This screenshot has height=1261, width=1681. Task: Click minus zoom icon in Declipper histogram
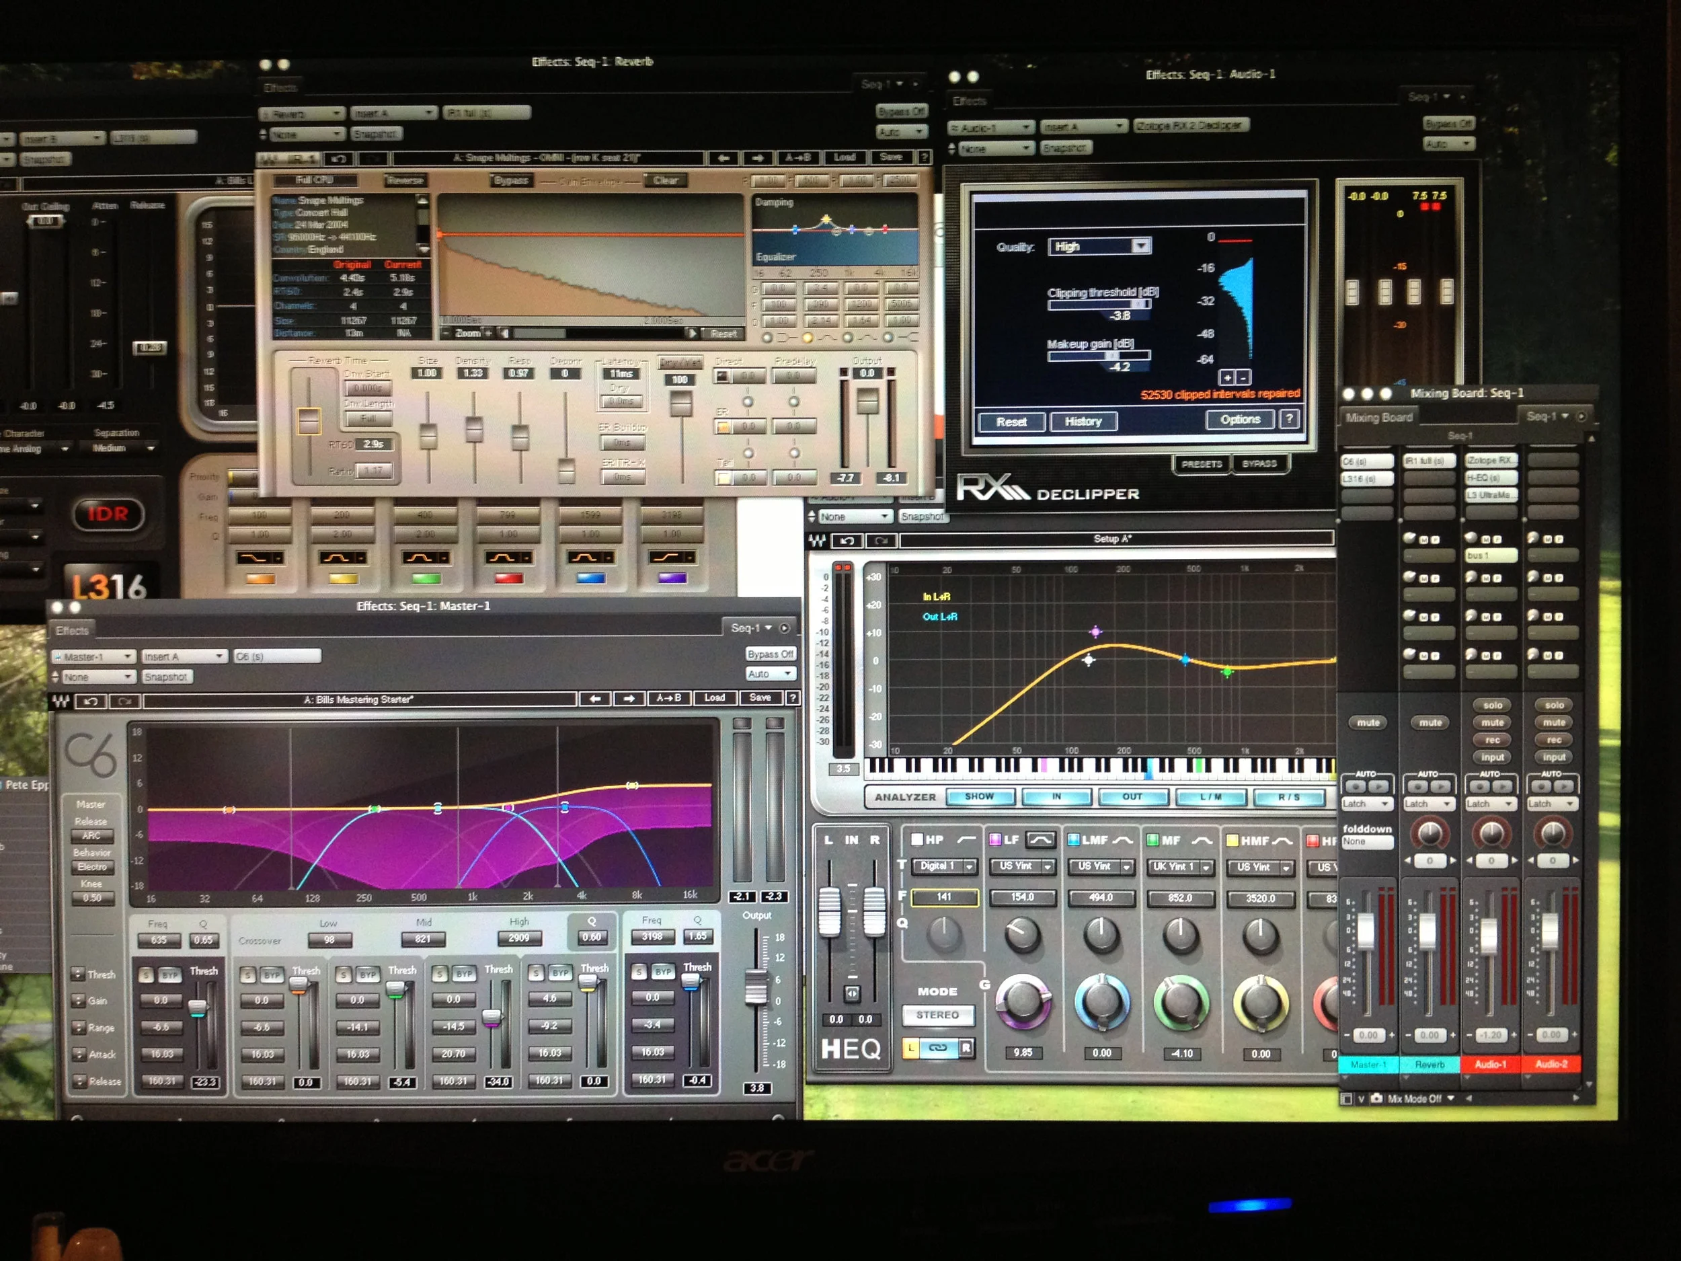(x=1243, y=378)
